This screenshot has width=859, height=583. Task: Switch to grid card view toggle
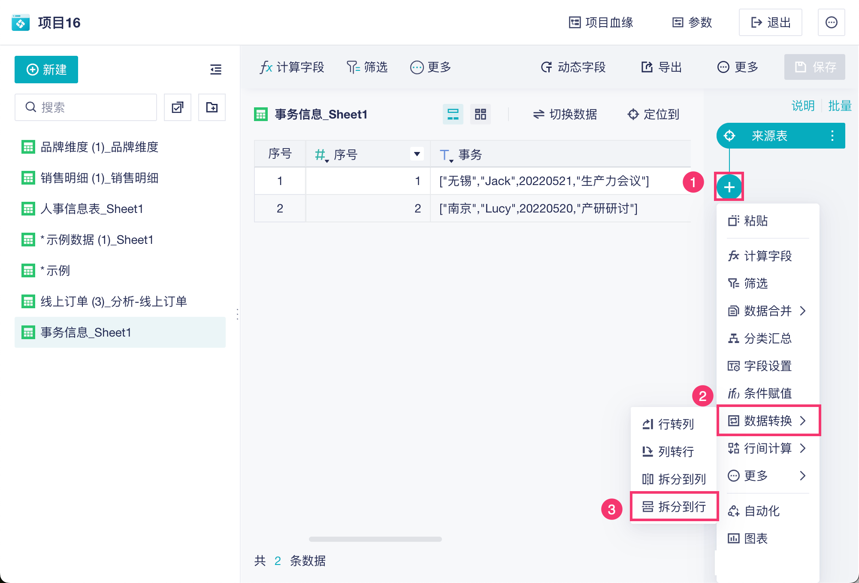481,114
